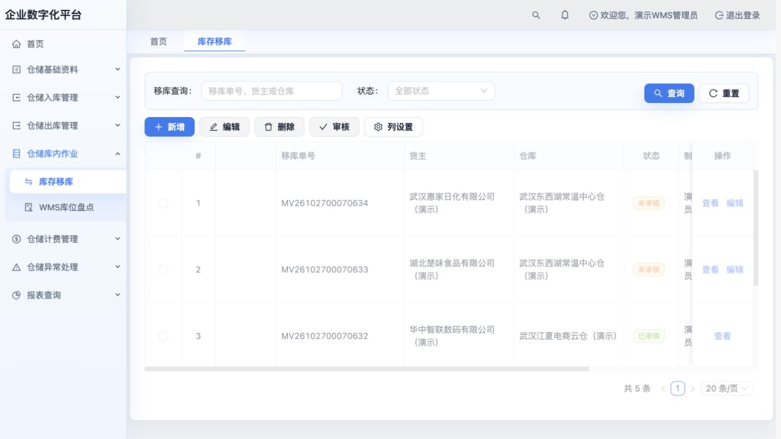The image size is (781, 439).
Task: Select radio button for row MV26102700070633
Action: 163,269
